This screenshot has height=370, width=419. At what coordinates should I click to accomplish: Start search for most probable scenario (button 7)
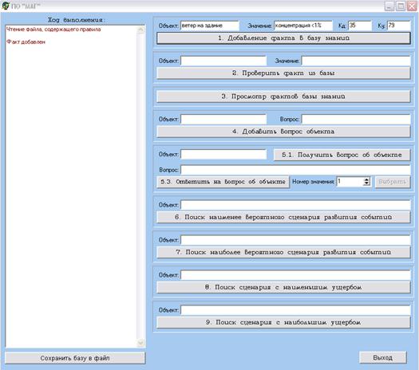coord(283,252)
